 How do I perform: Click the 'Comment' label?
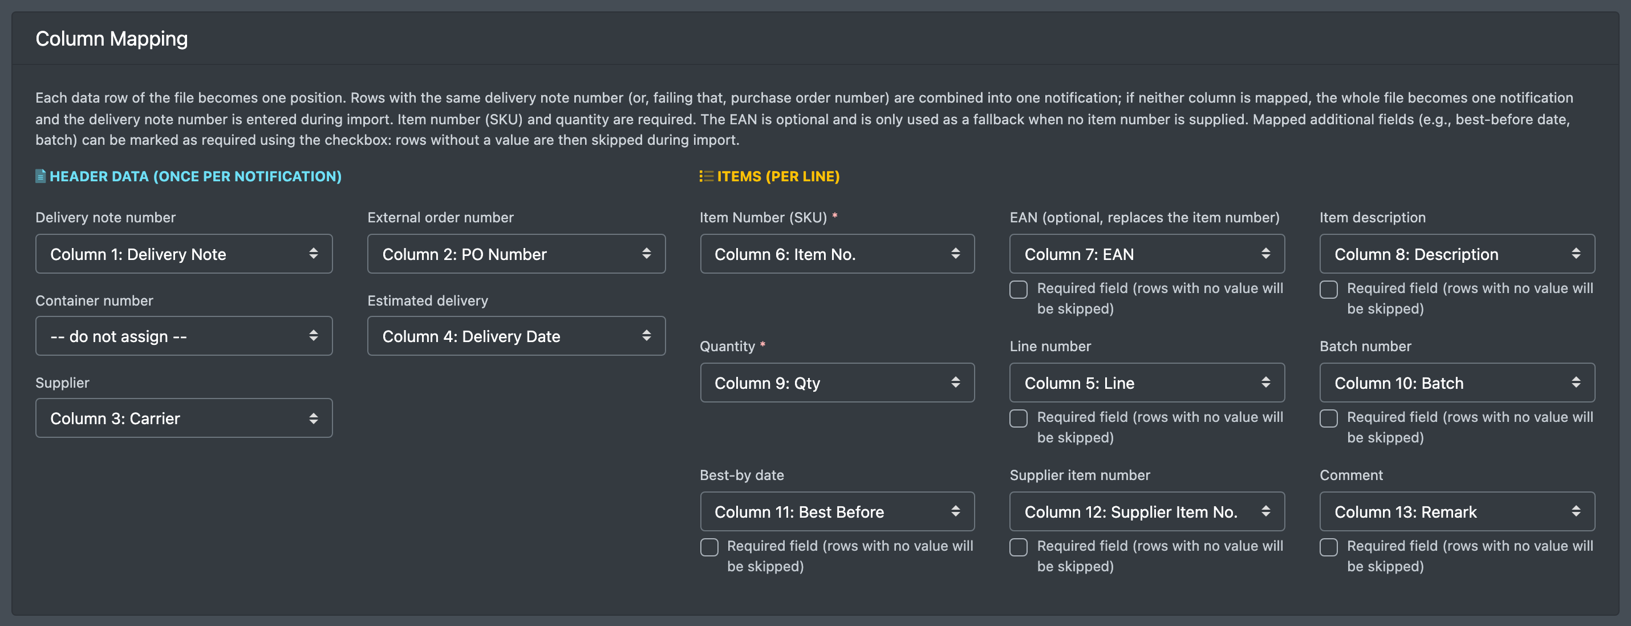click(1351, 475)
